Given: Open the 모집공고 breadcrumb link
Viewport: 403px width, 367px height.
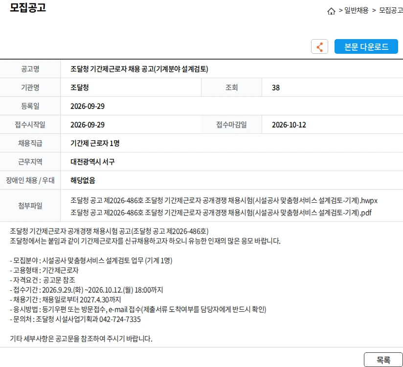Looking at the screenshot, I should coord(391,11).
